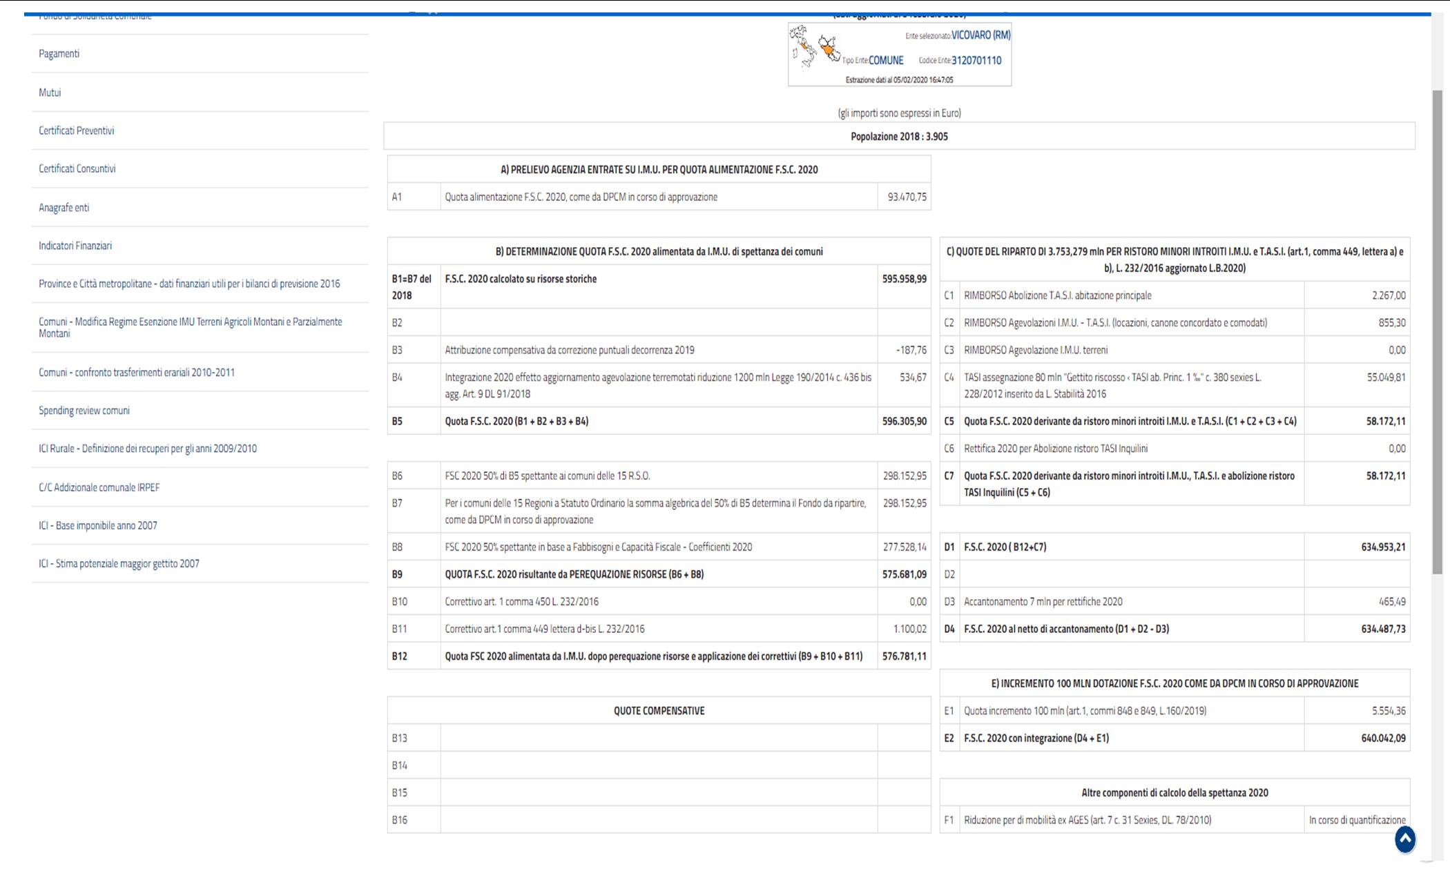Viewport: 1450px width, 880px height.
Task: Click section A heading PRELIEVO AGENZIA ENTRATE
Action: (659, 169)
